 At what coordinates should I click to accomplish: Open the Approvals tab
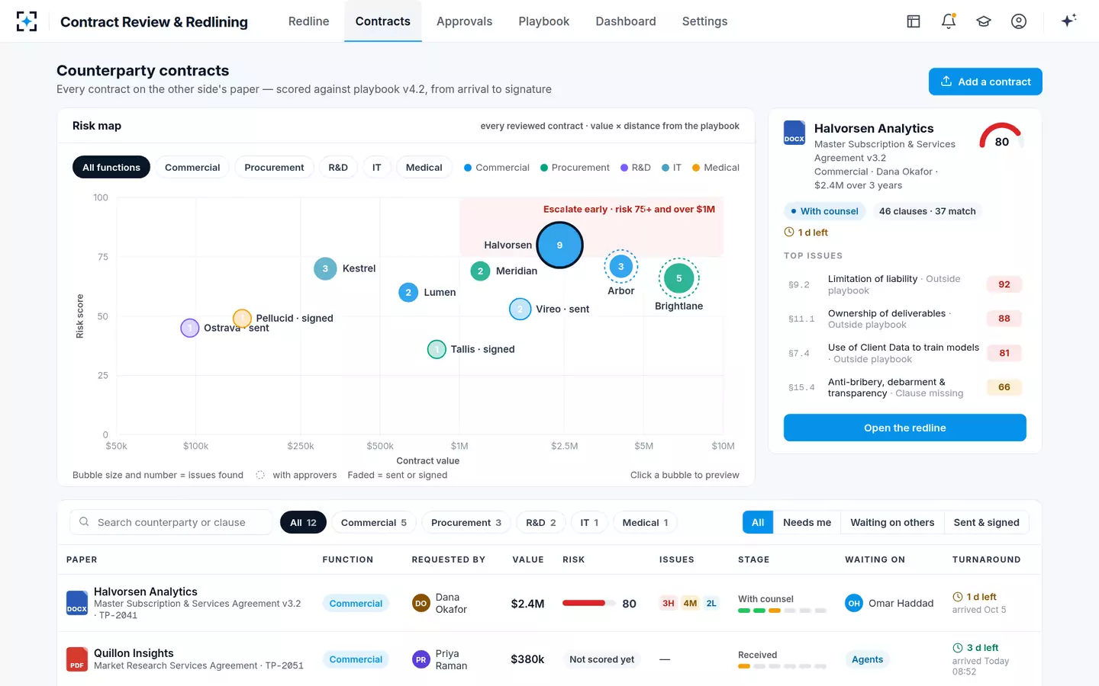point(464,21)
